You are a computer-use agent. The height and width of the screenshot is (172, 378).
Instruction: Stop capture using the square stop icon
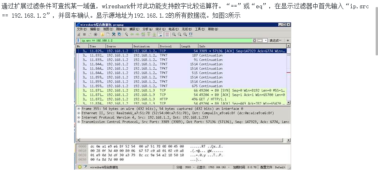pyautogui.click(x=84, y=35)
